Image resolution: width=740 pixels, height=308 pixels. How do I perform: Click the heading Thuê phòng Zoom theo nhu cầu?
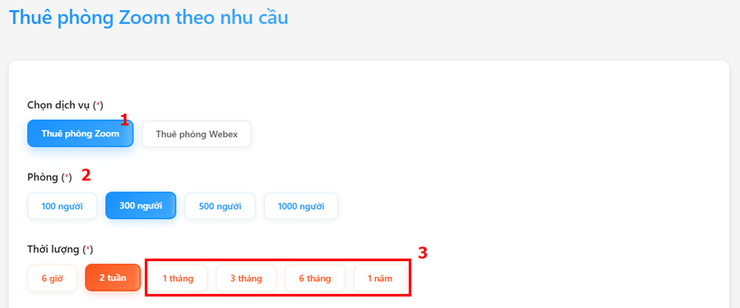149,17
